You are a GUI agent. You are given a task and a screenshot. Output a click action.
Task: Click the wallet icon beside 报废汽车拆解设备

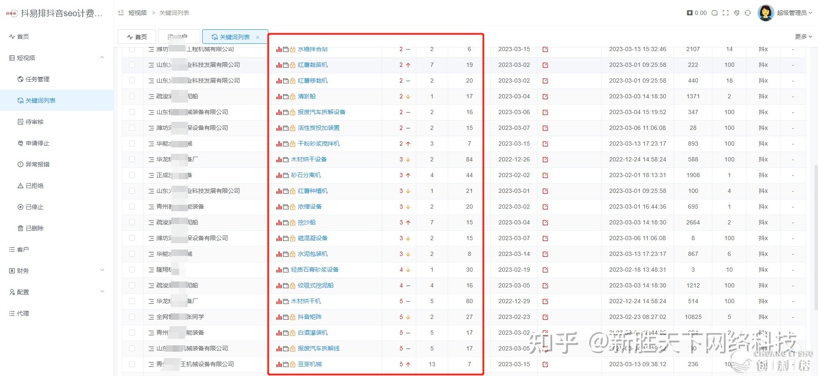[286, 112]
